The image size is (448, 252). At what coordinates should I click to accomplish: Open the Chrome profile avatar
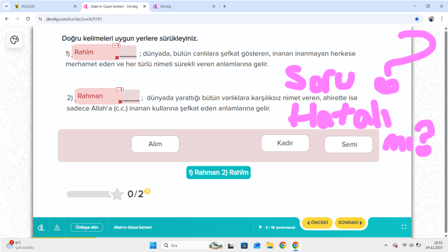(431, 19)
